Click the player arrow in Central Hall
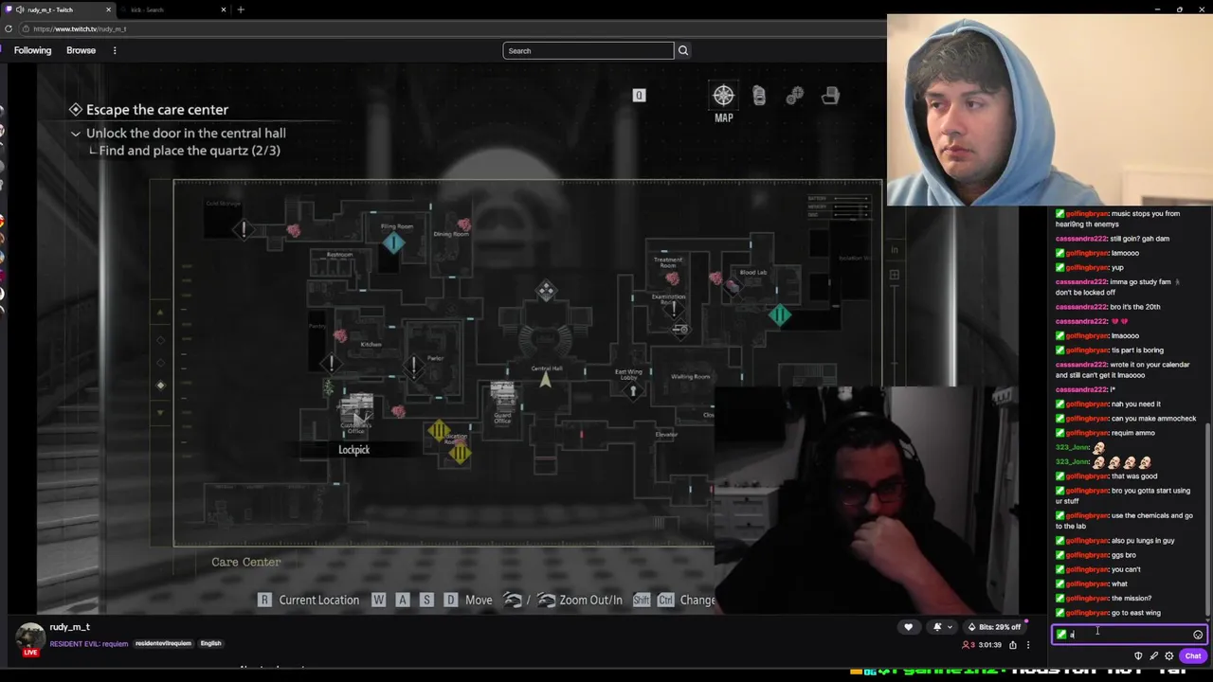The width and height of the screenshot is (1213, 682). tap(545, 380)
